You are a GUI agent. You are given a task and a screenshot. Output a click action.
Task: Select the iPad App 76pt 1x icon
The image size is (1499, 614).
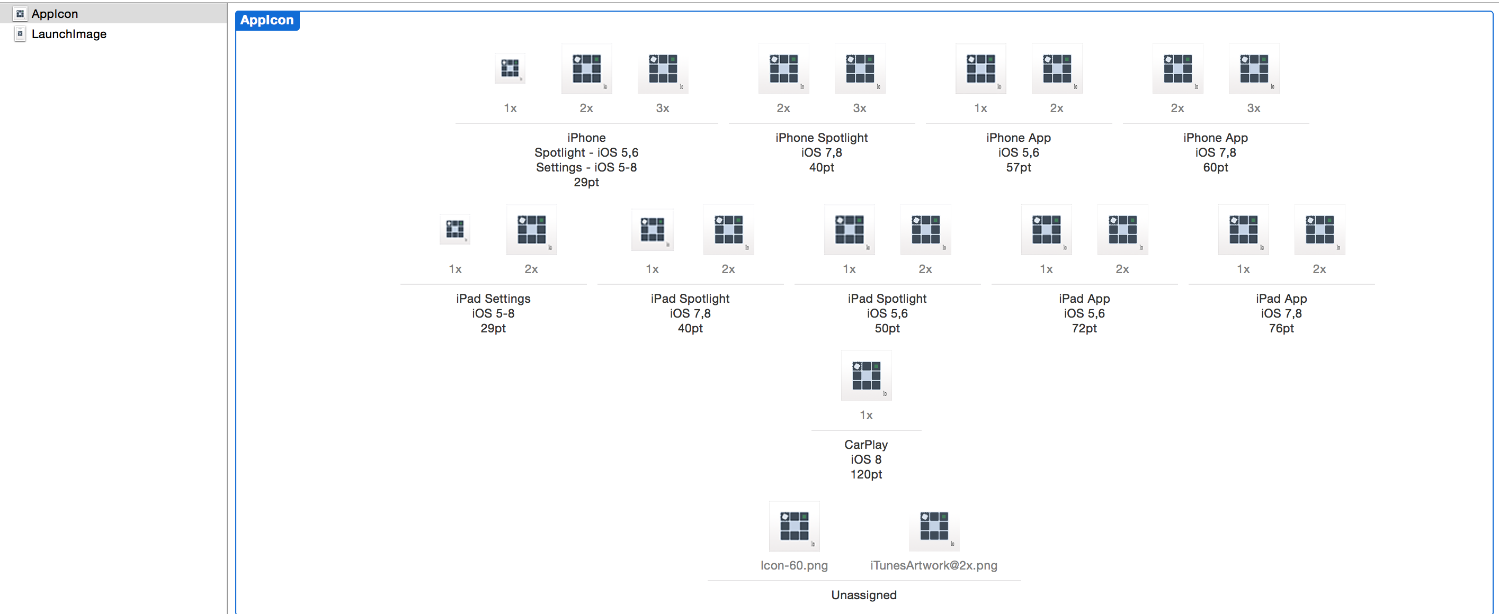tap(1244, 230)
